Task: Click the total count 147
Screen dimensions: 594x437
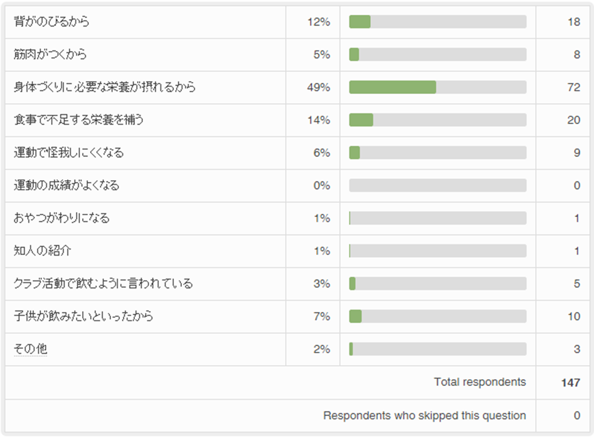Action: click(x=571, y=383)
